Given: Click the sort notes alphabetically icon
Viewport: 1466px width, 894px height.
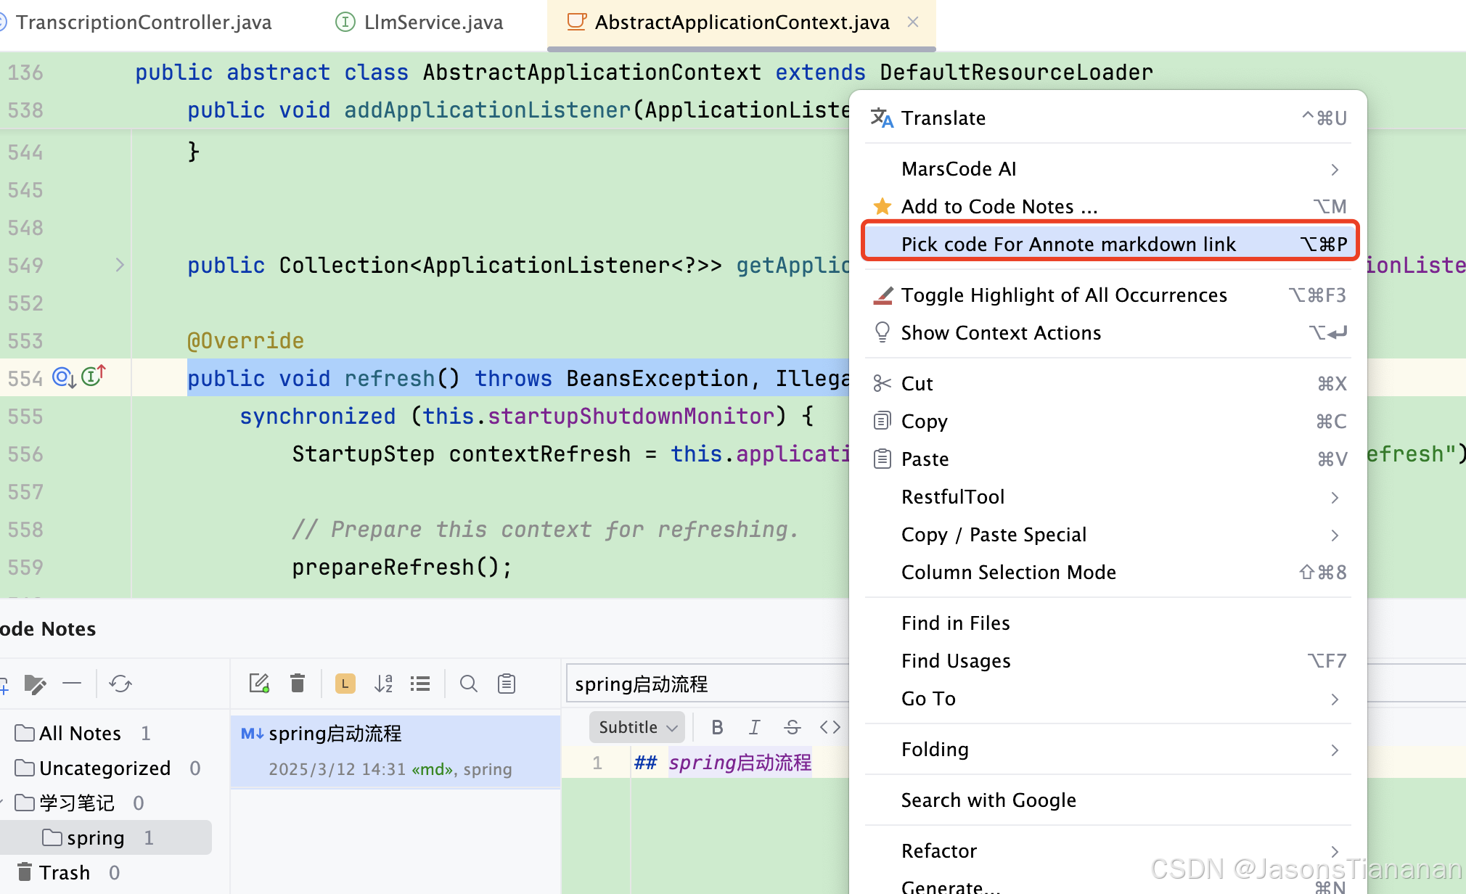Looking at the screenshot, I should (x=383, y=684).
